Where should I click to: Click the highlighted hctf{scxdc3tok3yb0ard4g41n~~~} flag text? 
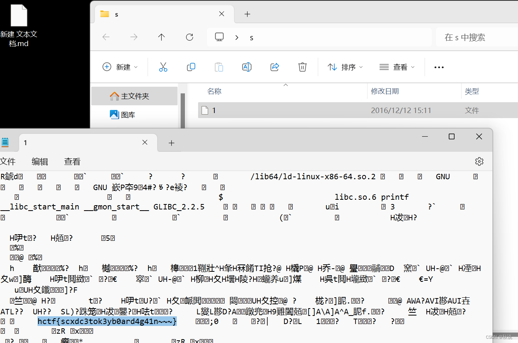coord(107,321)
